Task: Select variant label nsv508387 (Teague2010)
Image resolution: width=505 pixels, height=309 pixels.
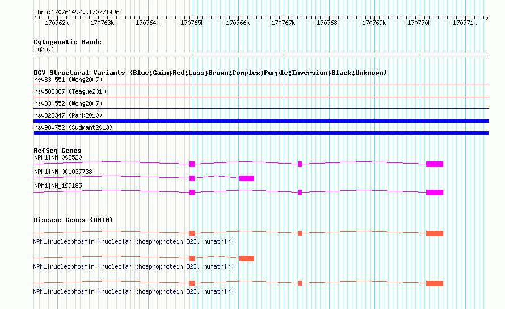Action: 71,91
